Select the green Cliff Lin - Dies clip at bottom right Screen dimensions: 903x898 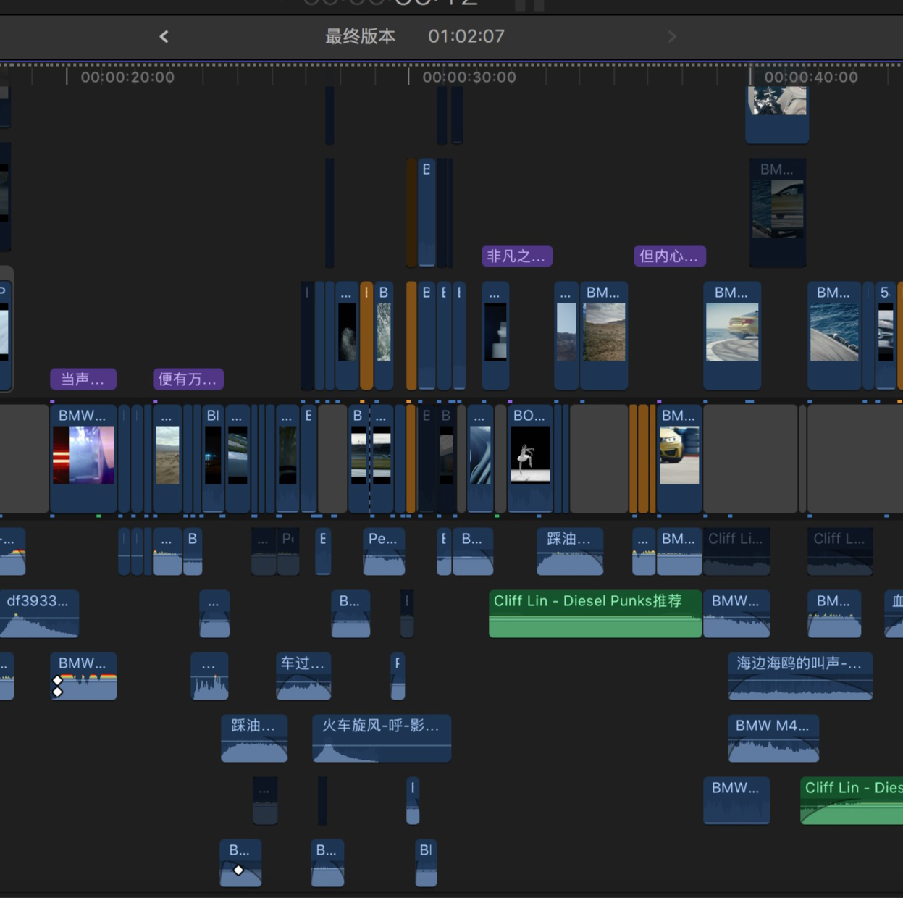tap(852, 801)
